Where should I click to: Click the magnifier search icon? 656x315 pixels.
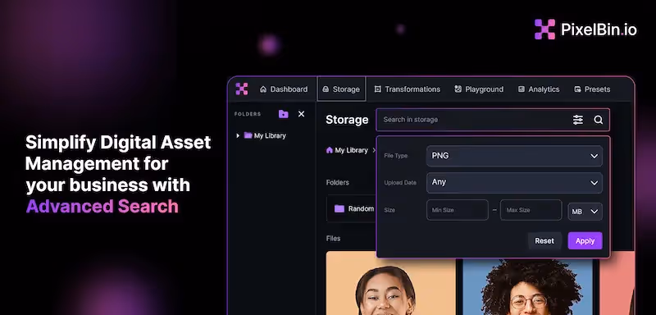click(599, 120)
